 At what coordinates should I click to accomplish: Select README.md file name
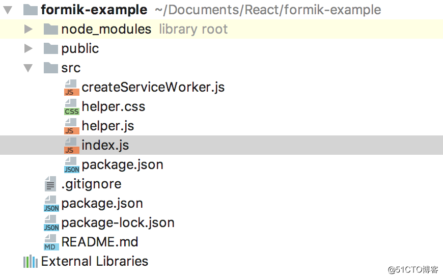click(x=100, y=242)
